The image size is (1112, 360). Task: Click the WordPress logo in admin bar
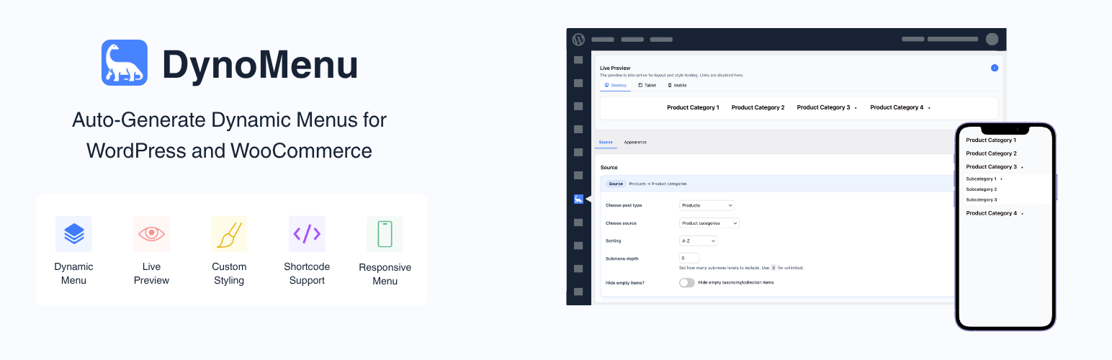(x=578, y=39)
